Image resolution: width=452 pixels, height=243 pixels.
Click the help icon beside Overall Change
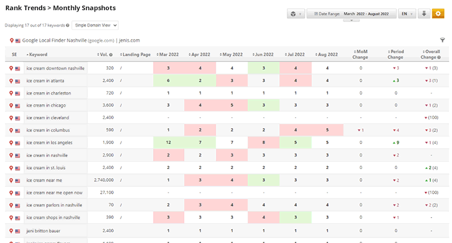pyautogui.click(x=439, y=58)
